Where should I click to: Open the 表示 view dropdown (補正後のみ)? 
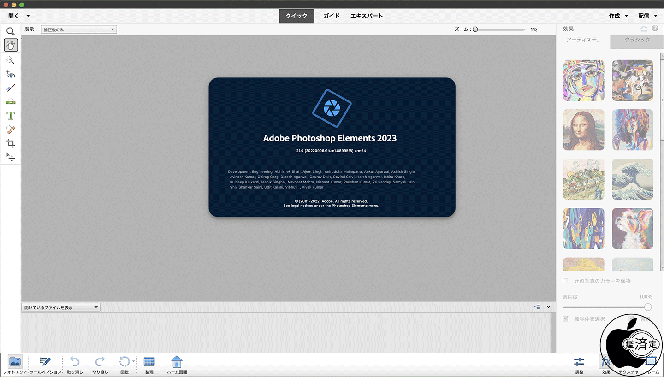point(79,29)
